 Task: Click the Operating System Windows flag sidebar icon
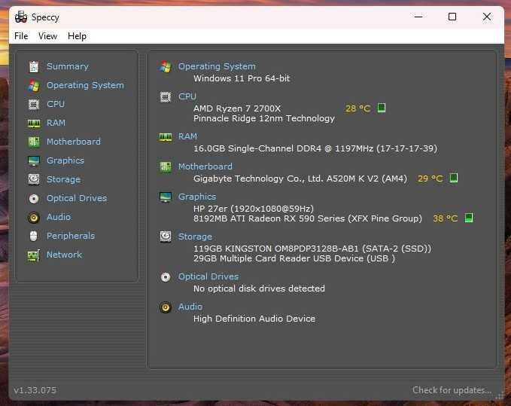pos(34,85)
